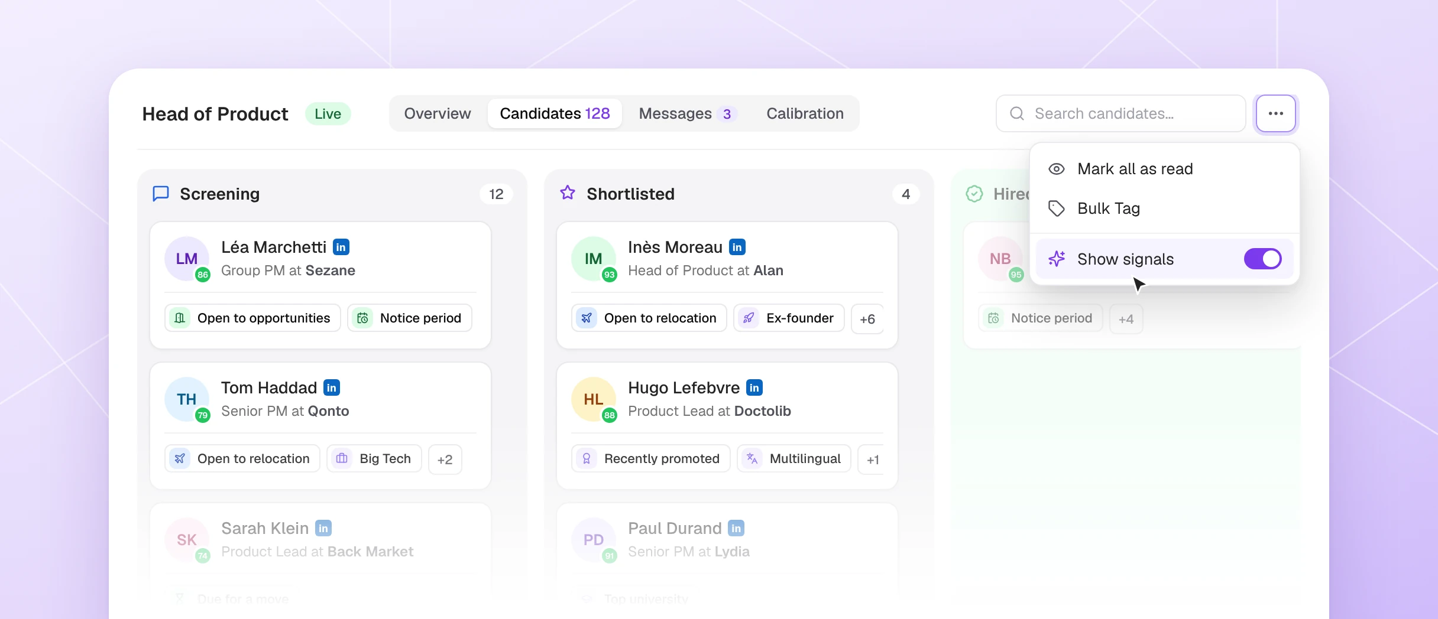Click Inès Moreau's LinkedIn badge
The image size is (1438, 619).
click(737, 247)
